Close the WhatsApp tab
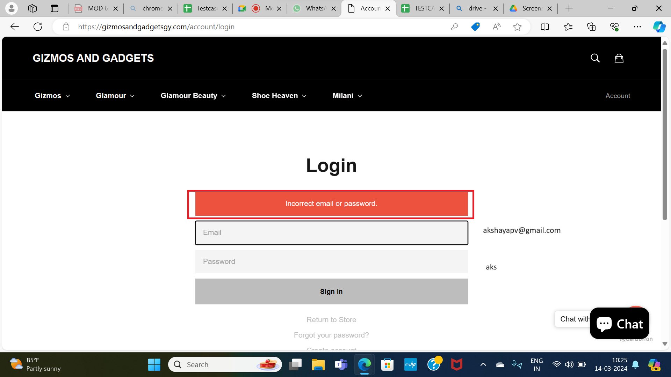The width and height of the screenshot is (671, 377). tap(334, 9)
